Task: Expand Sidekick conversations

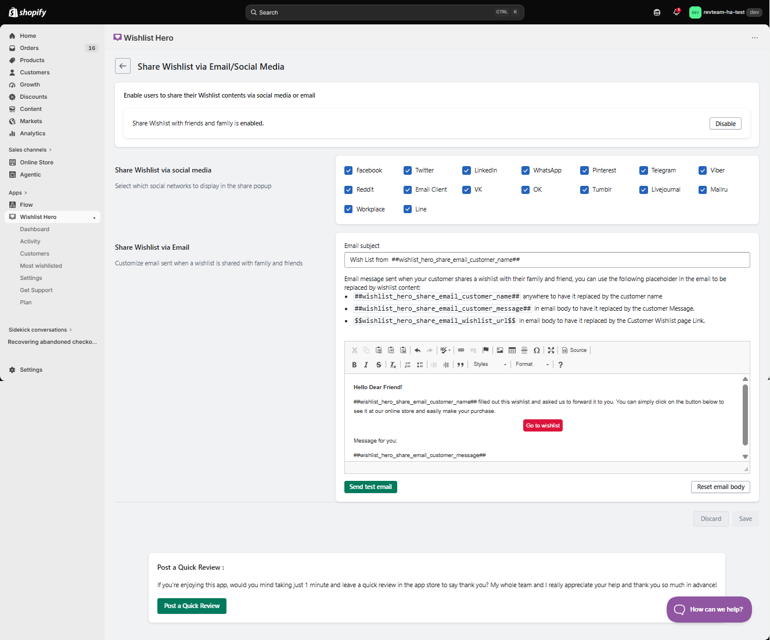Action: (40, 330)
